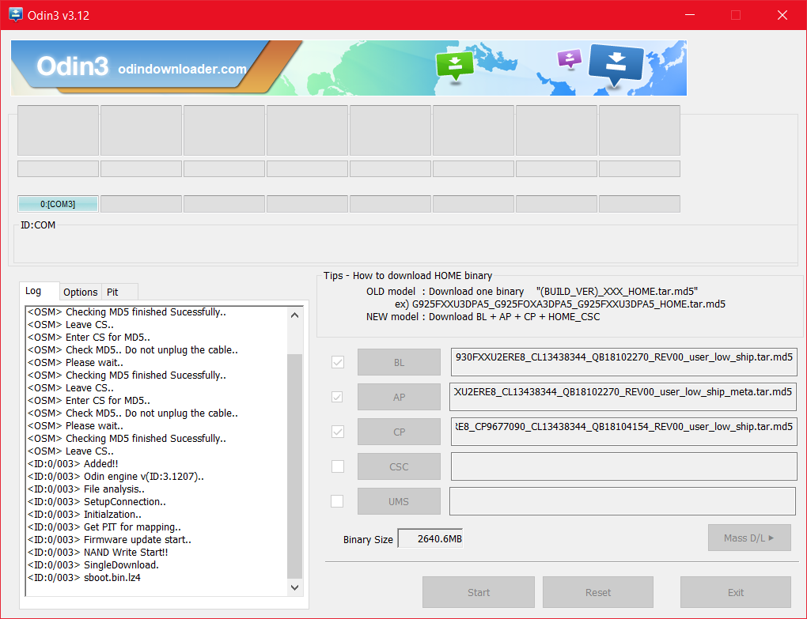Select the Log tab
Viewport: 807px width, 619px height.
[x=33, y=291]
